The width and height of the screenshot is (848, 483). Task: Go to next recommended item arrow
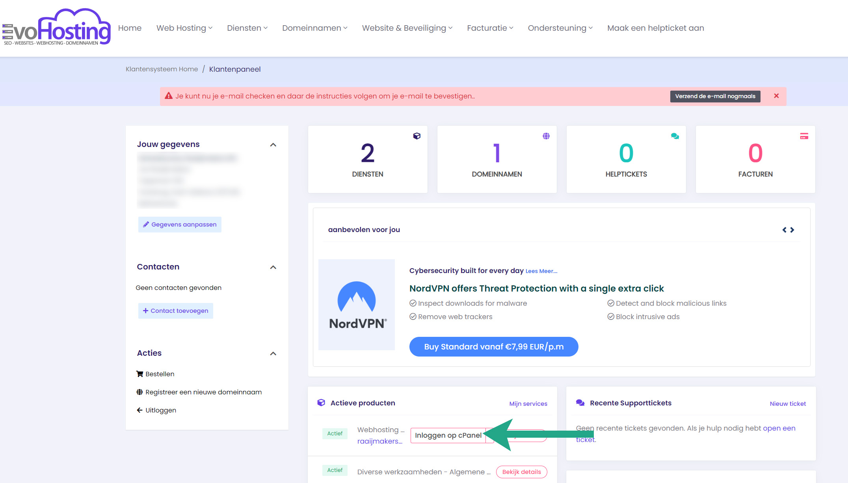point(792,230)
